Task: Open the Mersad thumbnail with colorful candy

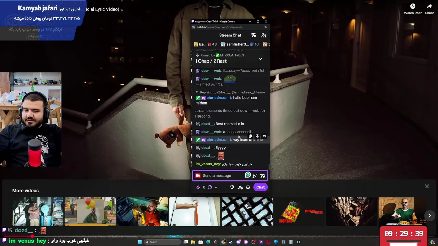Action: [299, 211]
